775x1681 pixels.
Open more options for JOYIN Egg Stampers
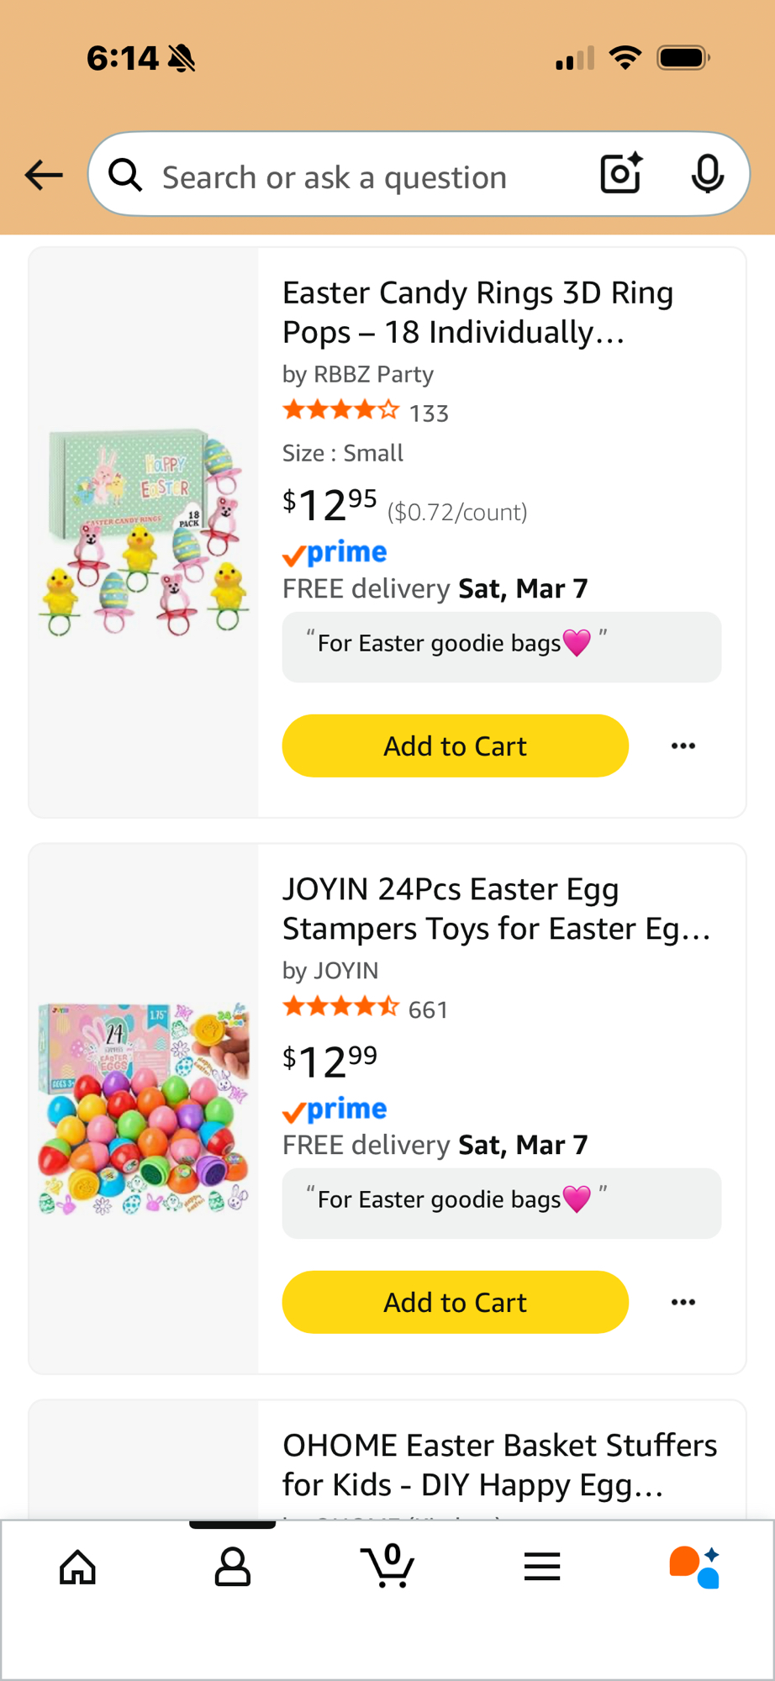[683, 1302]
